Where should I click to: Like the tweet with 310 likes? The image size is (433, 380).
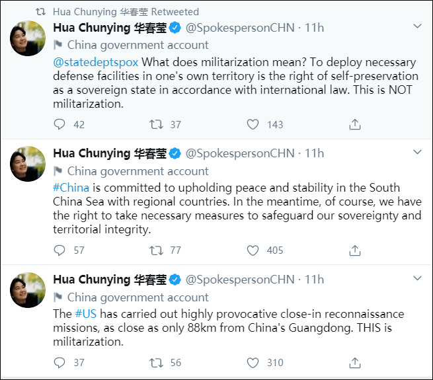[253, 362]
